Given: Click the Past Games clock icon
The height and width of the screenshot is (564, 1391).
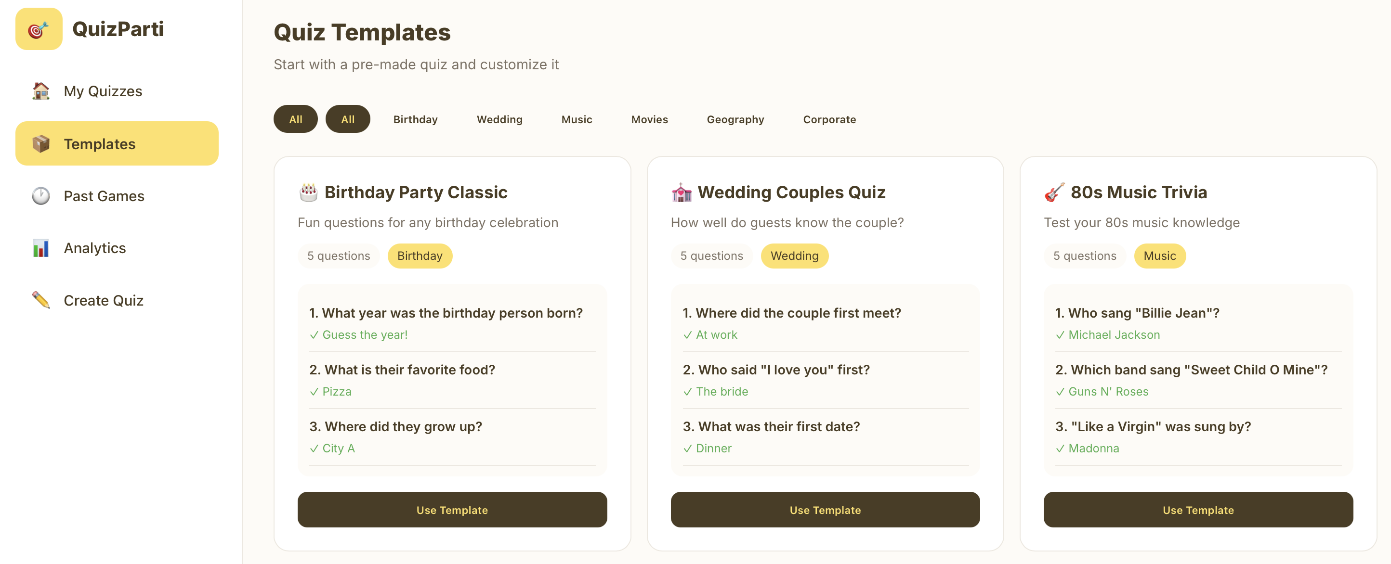Looking at the screenshot, I should (40, 196).
